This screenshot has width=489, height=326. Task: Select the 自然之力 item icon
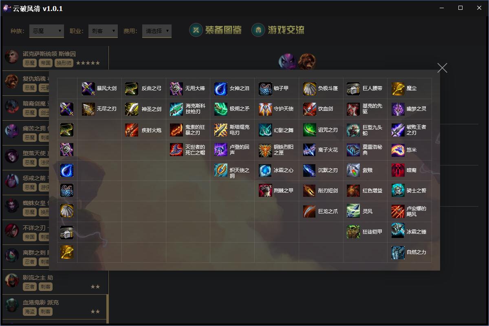(398, 252)
